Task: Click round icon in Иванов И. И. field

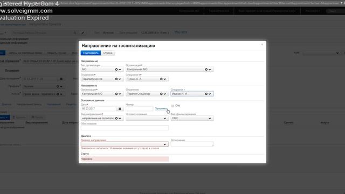Action: (206, 94)
